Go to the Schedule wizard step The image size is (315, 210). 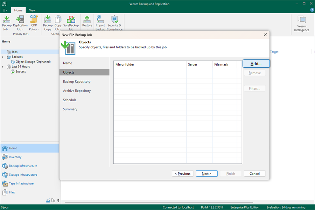coord(84,100)
